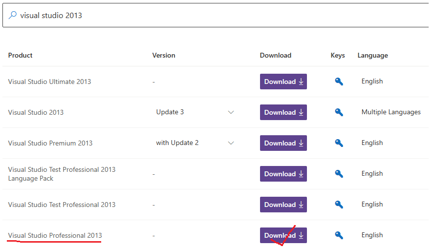Open key for Visual Studio 2013 Update 3
This screenshot has height=248, width=435.
click(339, 112)
